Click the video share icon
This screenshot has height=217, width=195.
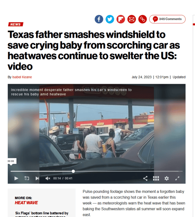click(x=145, y=178)
